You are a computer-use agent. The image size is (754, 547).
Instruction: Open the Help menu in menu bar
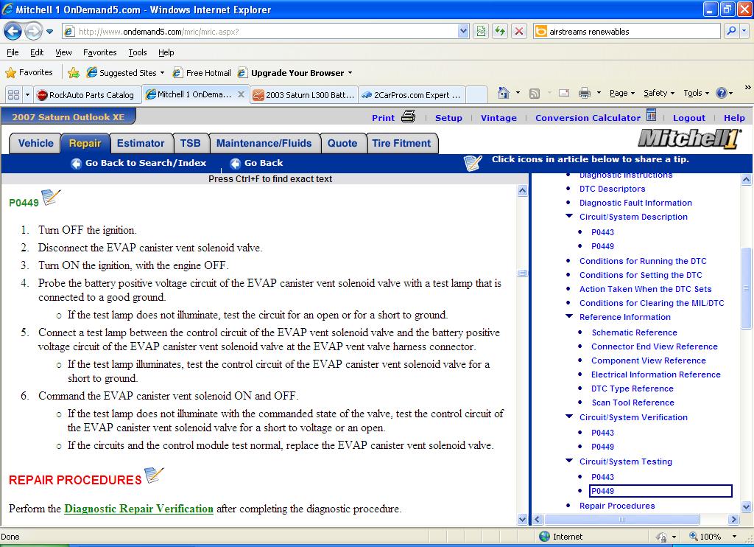click(x=166, y=52)
